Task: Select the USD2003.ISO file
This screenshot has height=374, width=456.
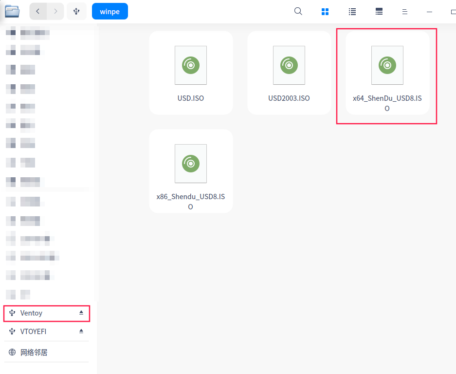Action: coord(289,73)
